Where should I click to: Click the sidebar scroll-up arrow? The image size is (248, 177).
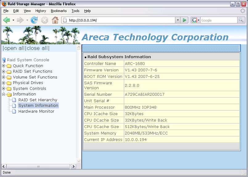coord(79,47)
